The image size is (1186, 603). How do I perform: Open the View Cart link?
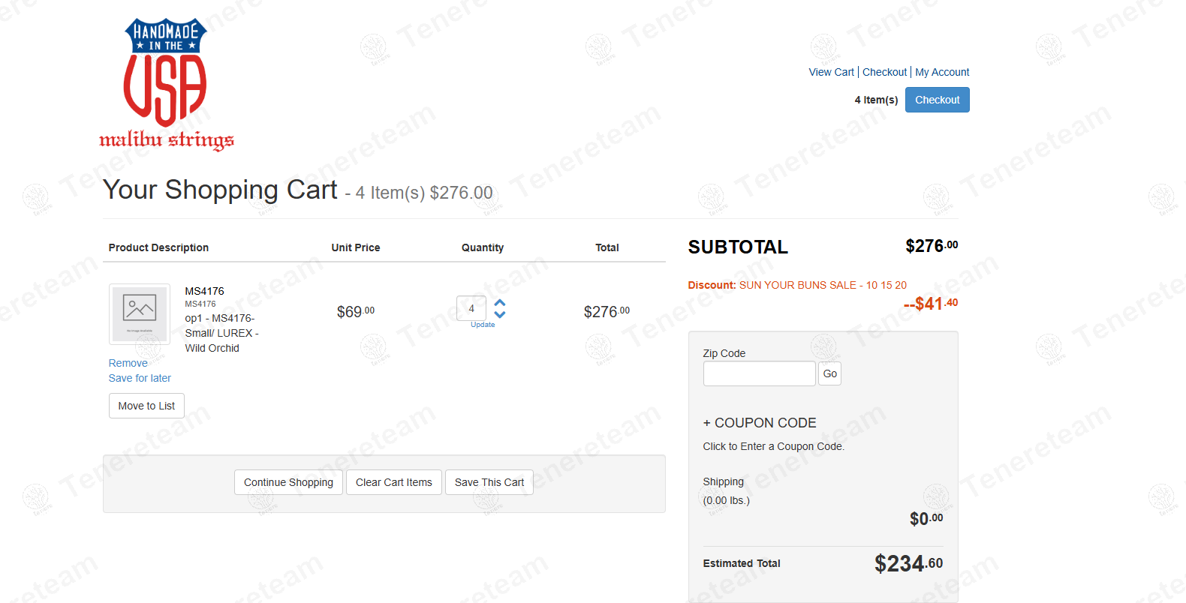(x=831, y=72)
